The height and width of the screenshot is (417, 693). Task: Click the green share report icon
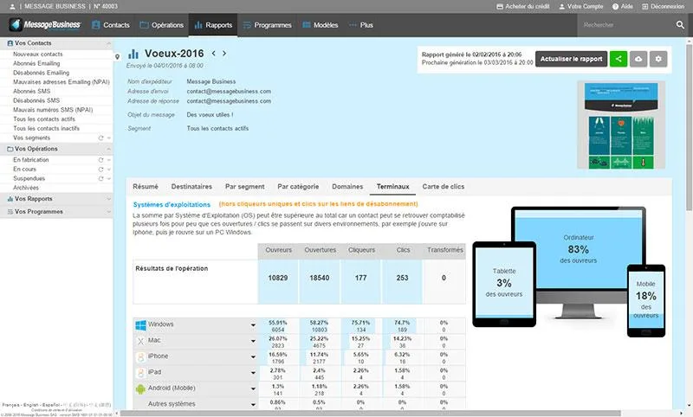tap(619, 59)
